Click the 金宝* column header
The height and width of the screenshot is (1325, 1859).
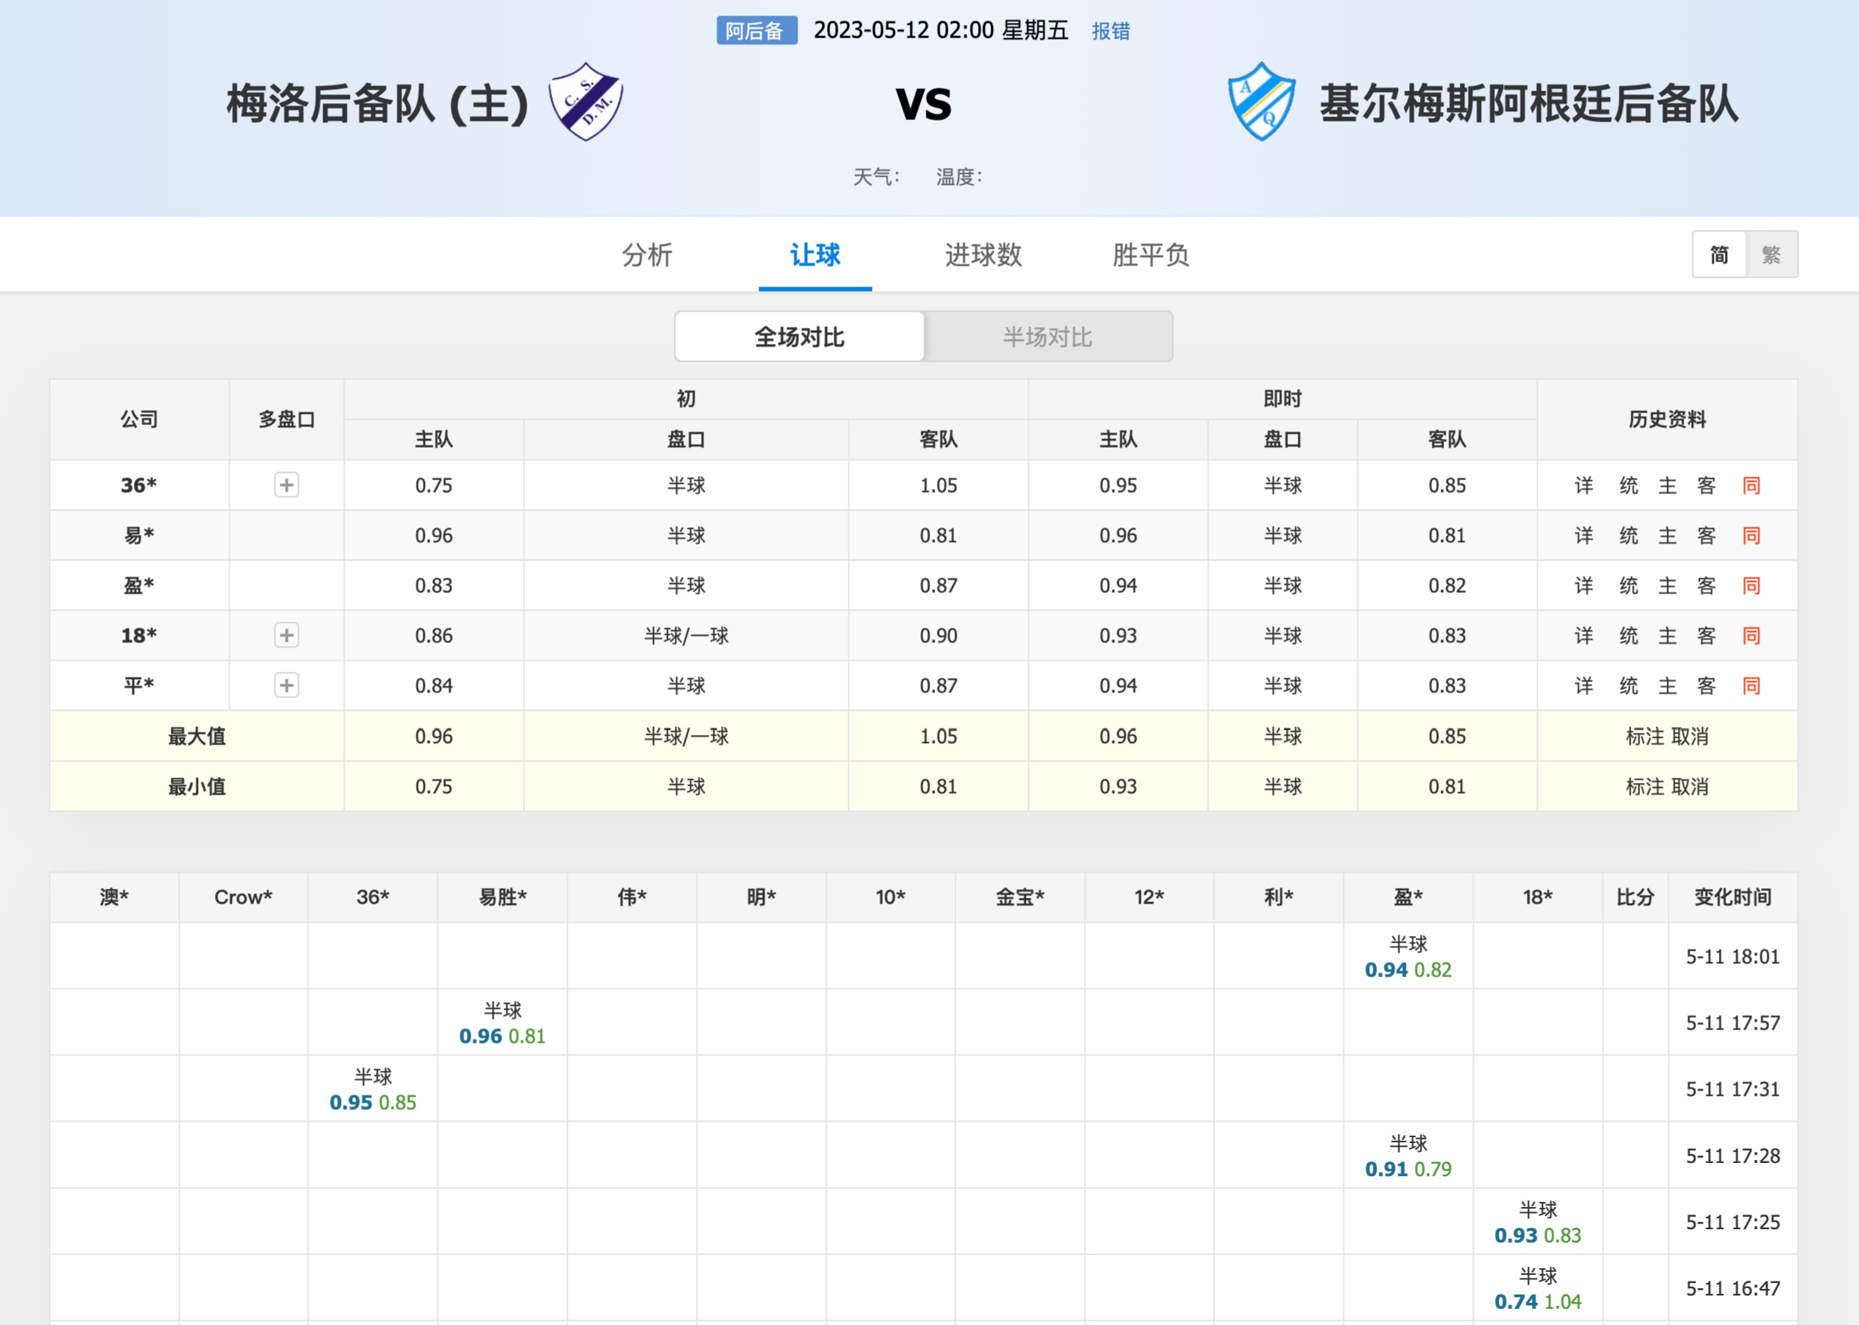pos(1019,898)
